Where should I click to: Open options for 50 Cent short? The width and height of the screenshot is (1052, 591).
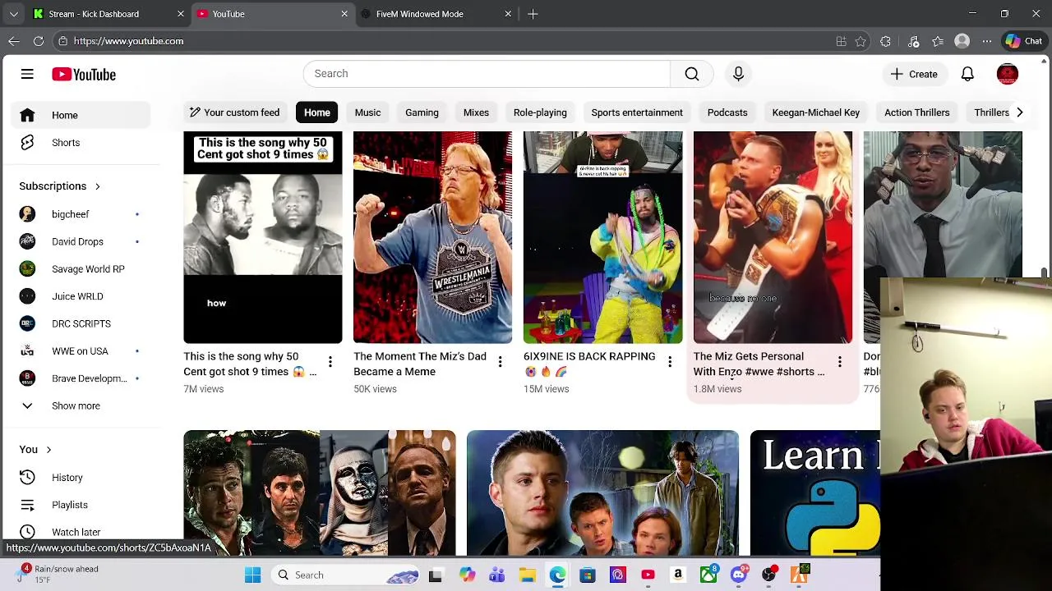click(330, 362)
